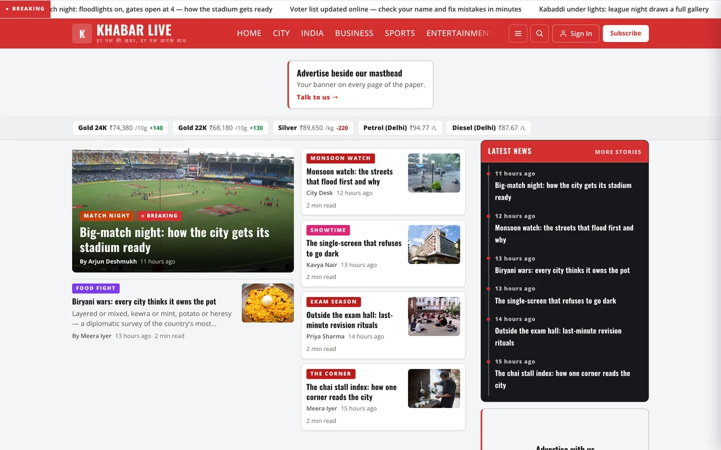721x450 pixels.
Task: Click the MONSOON WATCH tag
Action: 341,158
